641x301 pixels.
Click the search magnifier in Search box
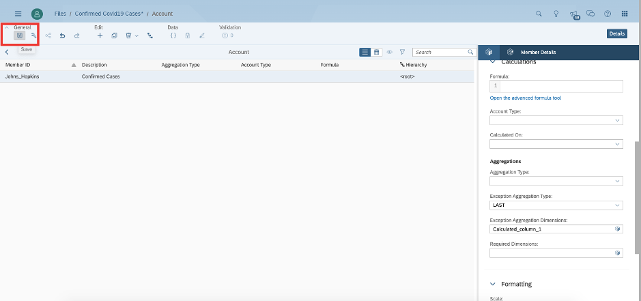coord(470,52)
